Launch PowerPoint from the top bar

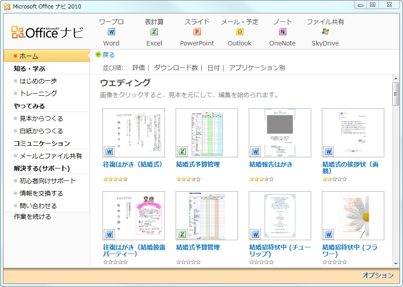click(196, 32)
